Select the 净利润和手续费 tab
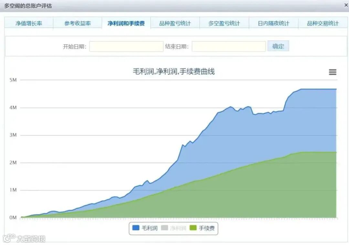This screenshot has width=349, height=245. click(x=126, y=23)
